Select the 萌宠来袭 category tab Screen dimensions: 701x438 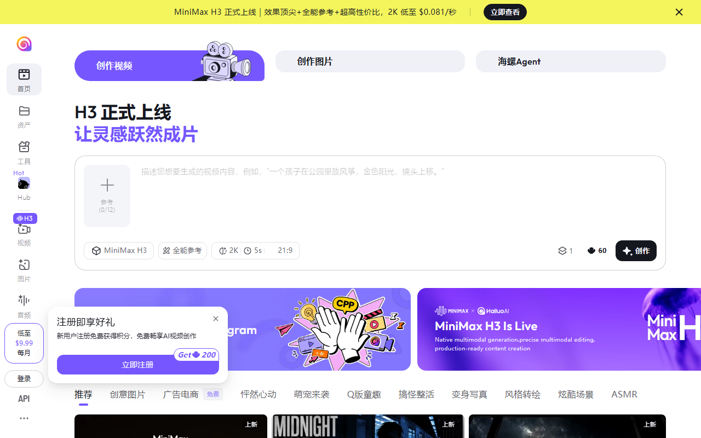click(x=312, y=394)
